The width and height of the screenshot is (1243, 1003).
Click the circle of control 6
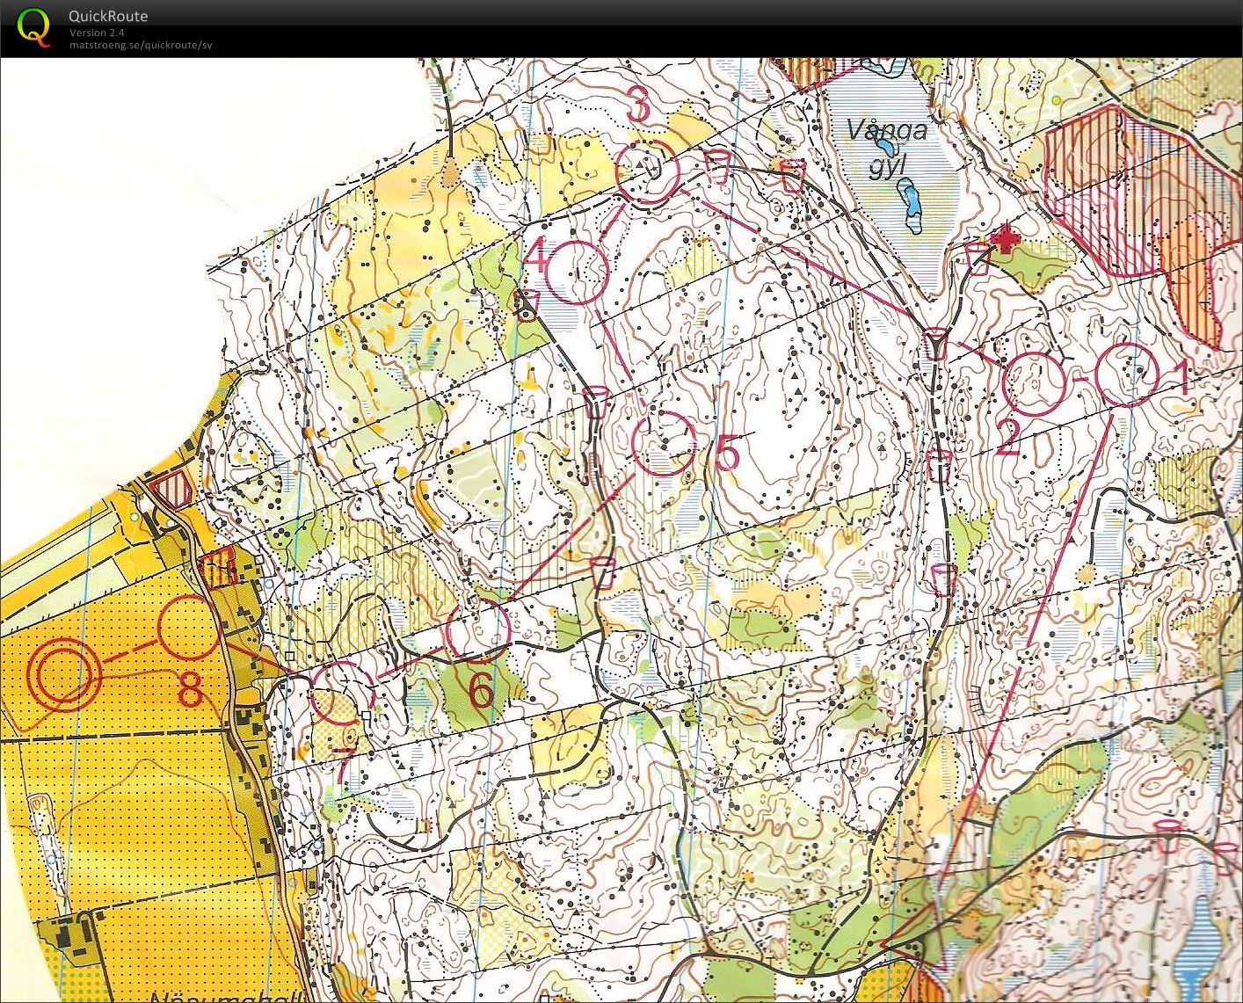pyautogui.click(x=477, y=629)
